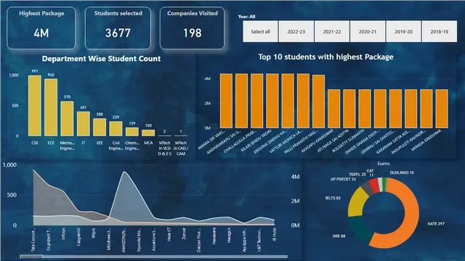Image resolution: width=465 pixels, height=261 pixels.
Task: Click the Mindtree Lt... axis label
Action: tap(109, 239)
